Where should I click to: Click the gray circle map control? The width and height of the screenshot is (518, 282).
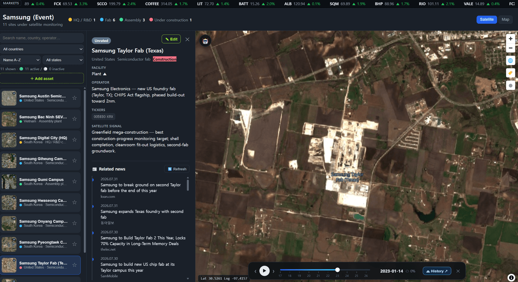click(511, 86)
